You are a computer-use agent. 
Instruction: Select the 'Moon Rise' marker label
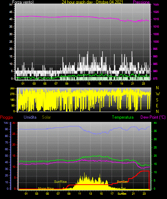46,188
